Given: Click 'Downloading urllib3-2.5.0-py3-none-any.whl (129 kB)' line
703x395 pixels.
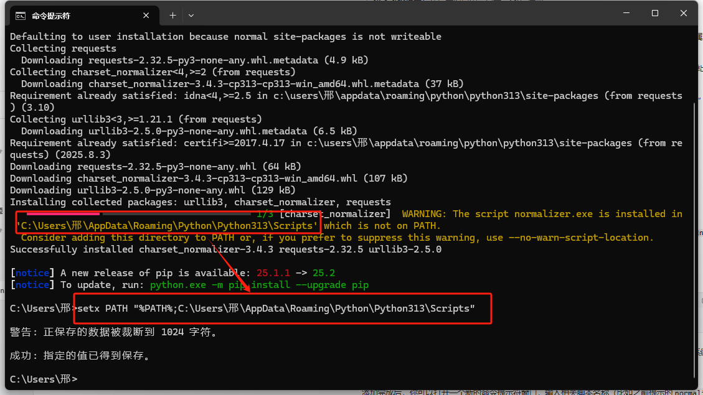Looking at the screenshot, I should point(153,190).
